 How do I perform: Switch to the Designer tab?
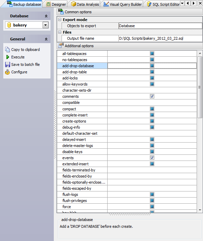pos(56,4)
